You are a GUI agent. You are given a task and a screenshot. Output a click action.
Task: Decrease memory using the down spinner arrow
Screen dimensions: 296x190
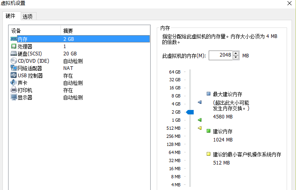tap(236, 57)
